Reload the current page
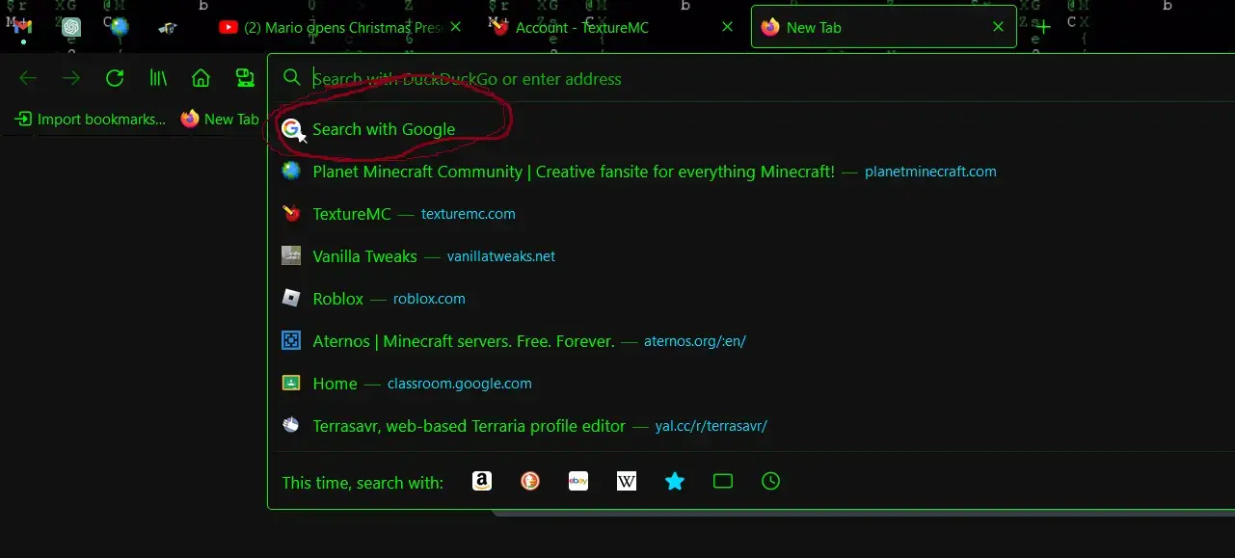1235x558 pixels. [115, 78]
